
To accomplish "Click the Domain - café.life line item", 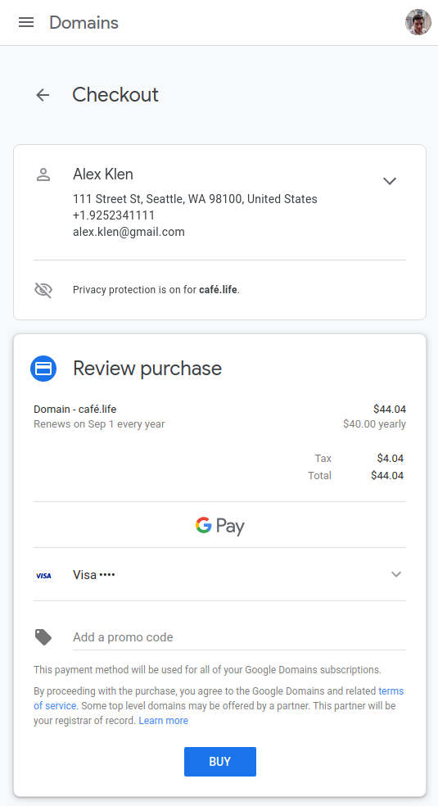I will click(x=75, y=410).
